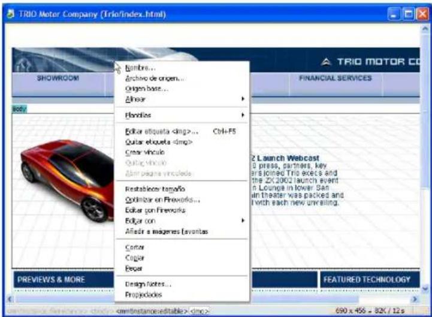Minimize the TRIO Motor Company window
Image resolution: width=432 pixels, height=317 pixels.
[394, 14]
